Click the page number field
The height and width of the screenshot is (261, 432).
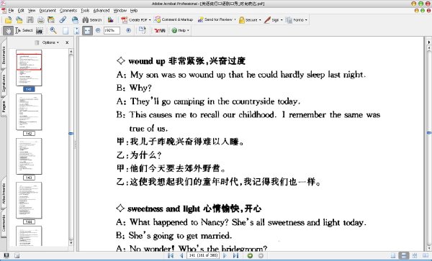[x=203, y=255]
